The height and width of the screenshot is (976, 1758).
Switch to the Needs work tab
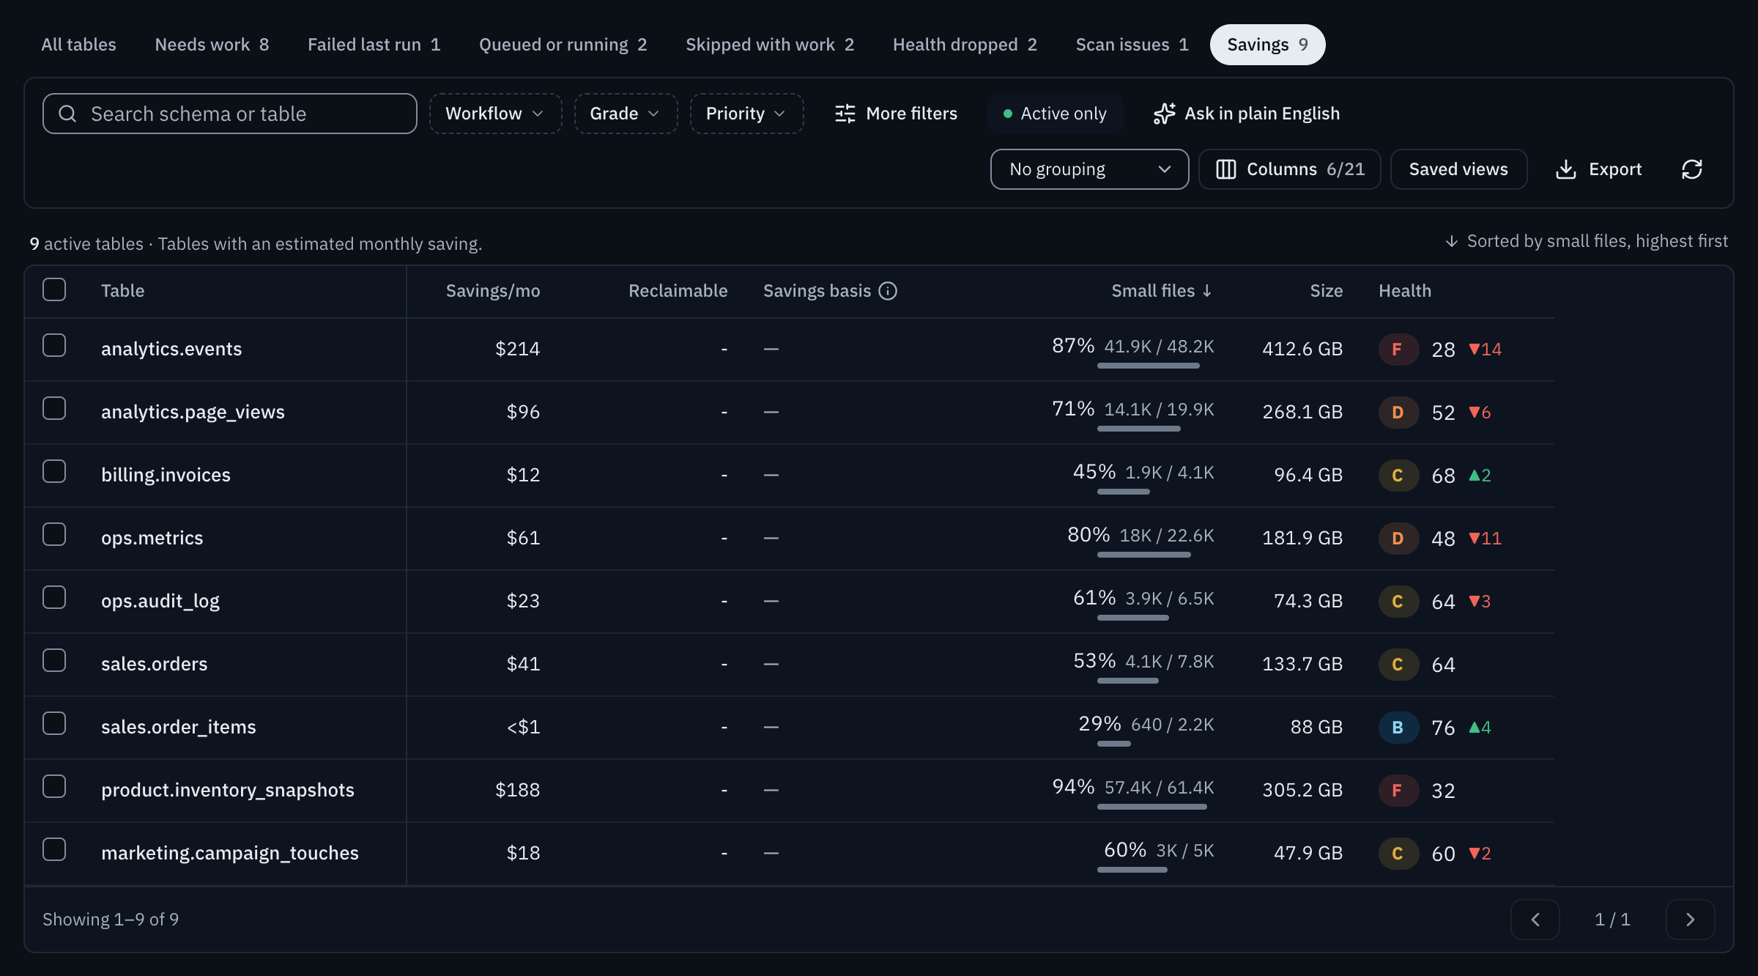coord(212,45)
